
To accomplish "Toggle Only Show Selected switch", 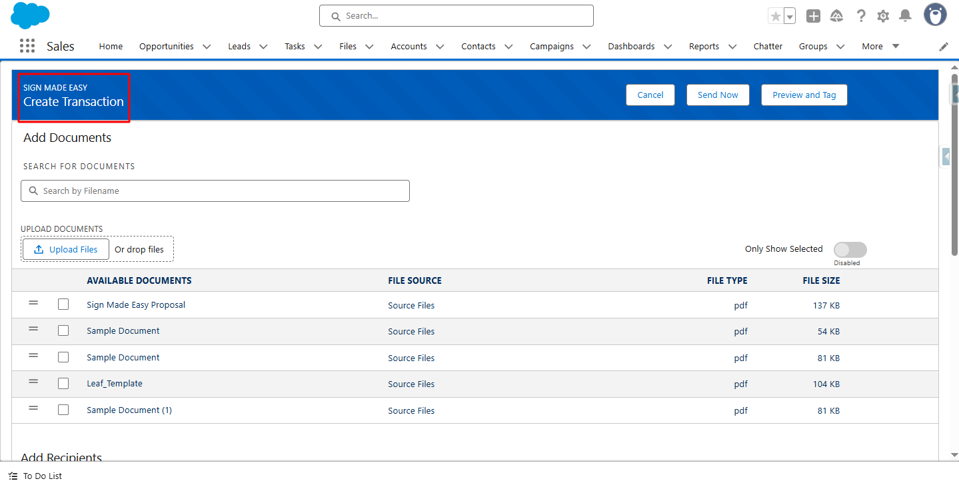I will coord(850,250).
